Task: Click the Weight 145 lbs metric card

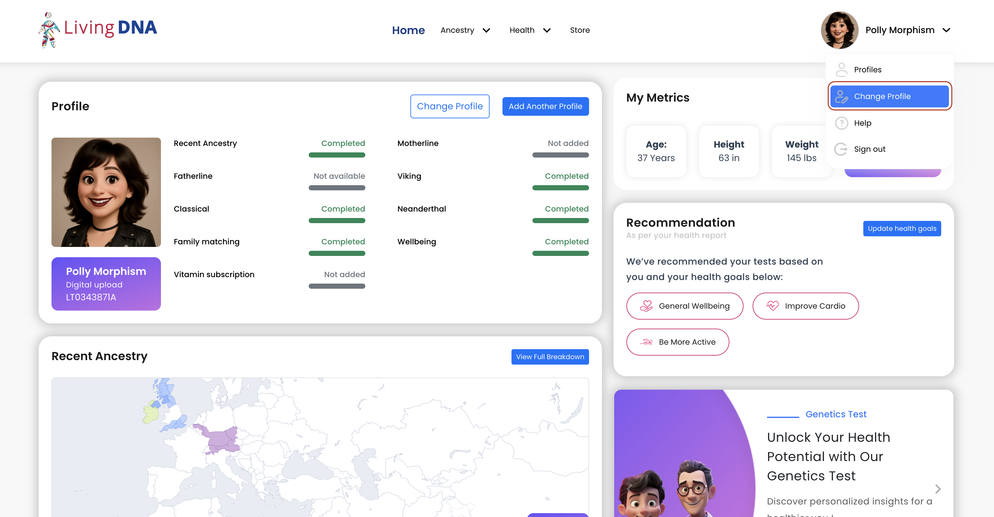Action: click(801, 151)
